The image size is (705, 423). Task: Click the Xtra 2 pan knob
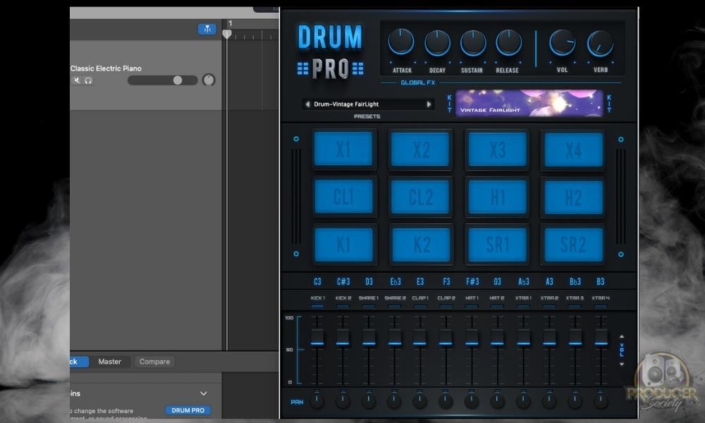point(549,400)
